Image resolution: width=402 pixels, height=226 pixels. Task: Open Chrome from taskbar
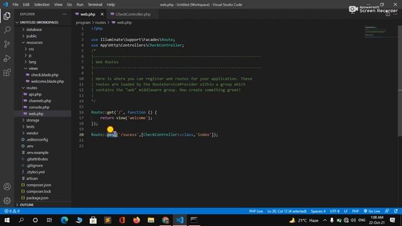click(x=165, y=220)
